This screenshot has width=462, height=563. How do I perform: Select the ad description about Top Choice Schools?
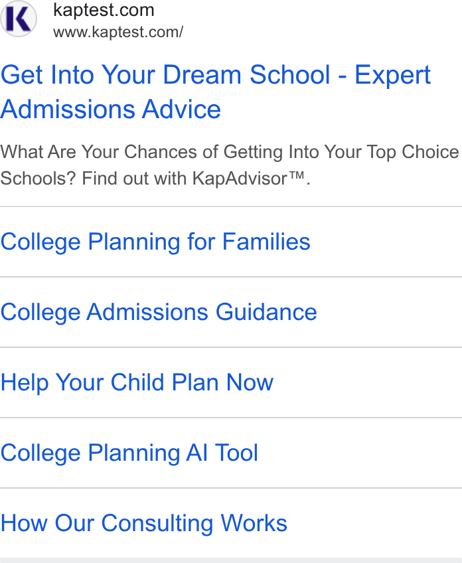230,165
